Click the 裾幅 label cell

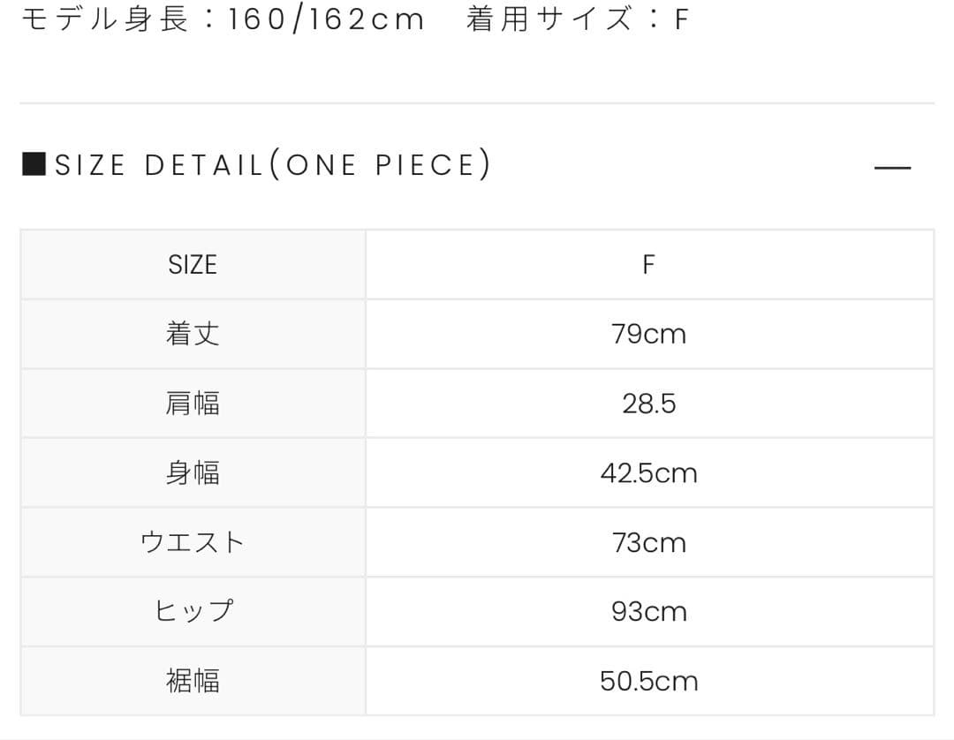point(192,680)
